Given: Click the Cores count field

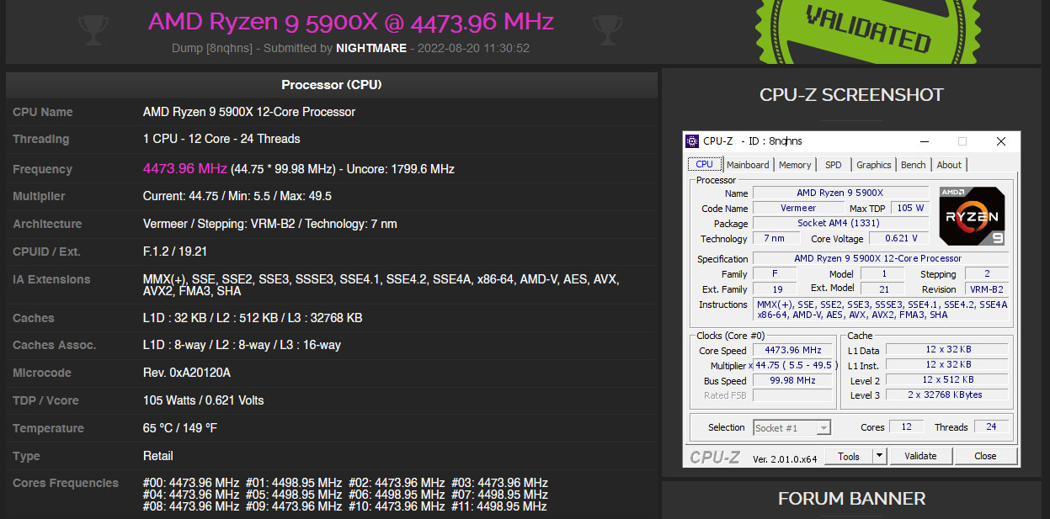Looking at the screenshot, I should pos(907,426).
